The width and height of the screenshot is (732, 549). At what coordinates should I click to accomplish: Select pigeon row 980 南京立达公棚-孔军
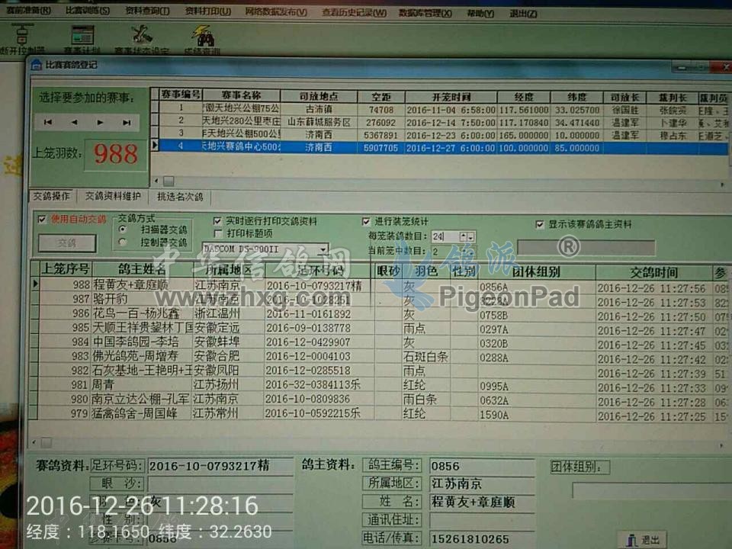(x=380, y=400)
